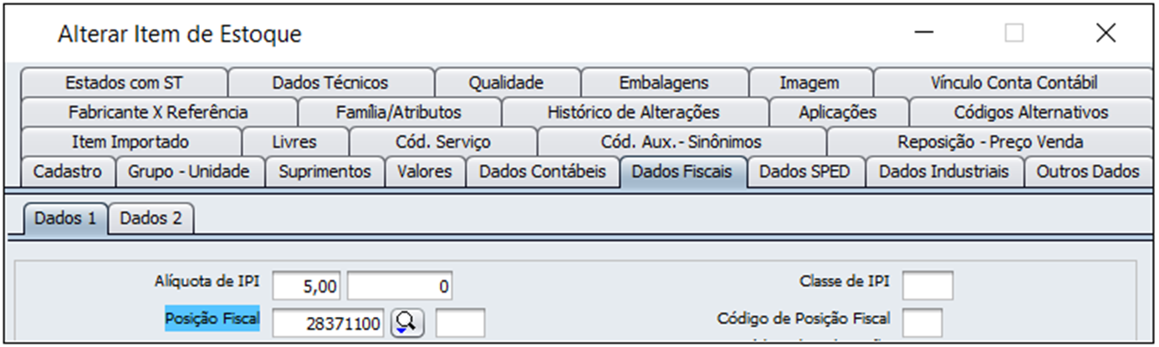Open the Dados Contábeis tab

tap(542, 171)
